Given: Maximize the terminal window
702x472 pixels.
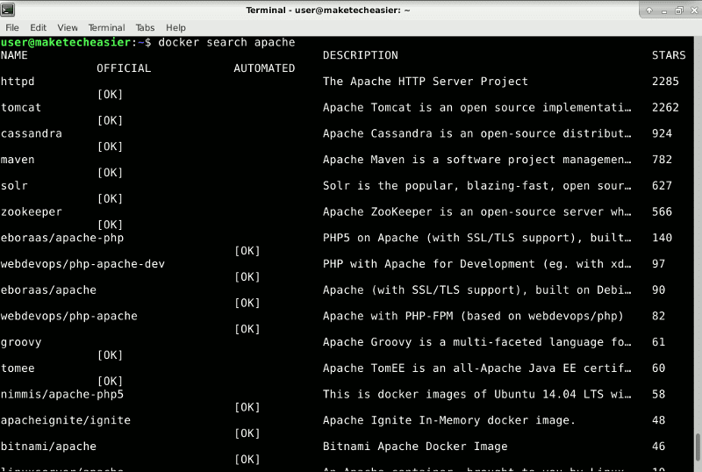Looking at the screenshot, I should [x=679, y=11].
